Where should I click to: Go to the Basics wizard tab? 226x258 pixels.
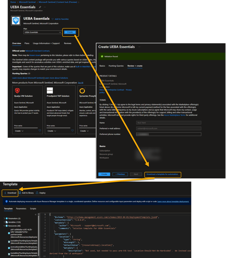click(102, 66)
